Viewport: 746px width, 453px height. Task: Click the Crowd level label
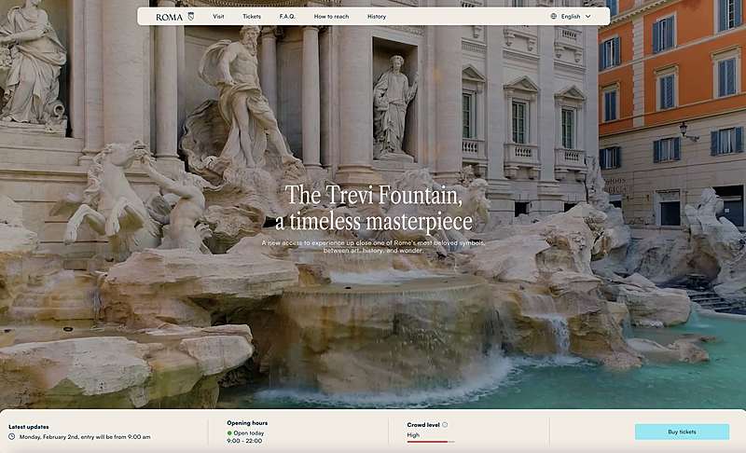coord(422,425)
